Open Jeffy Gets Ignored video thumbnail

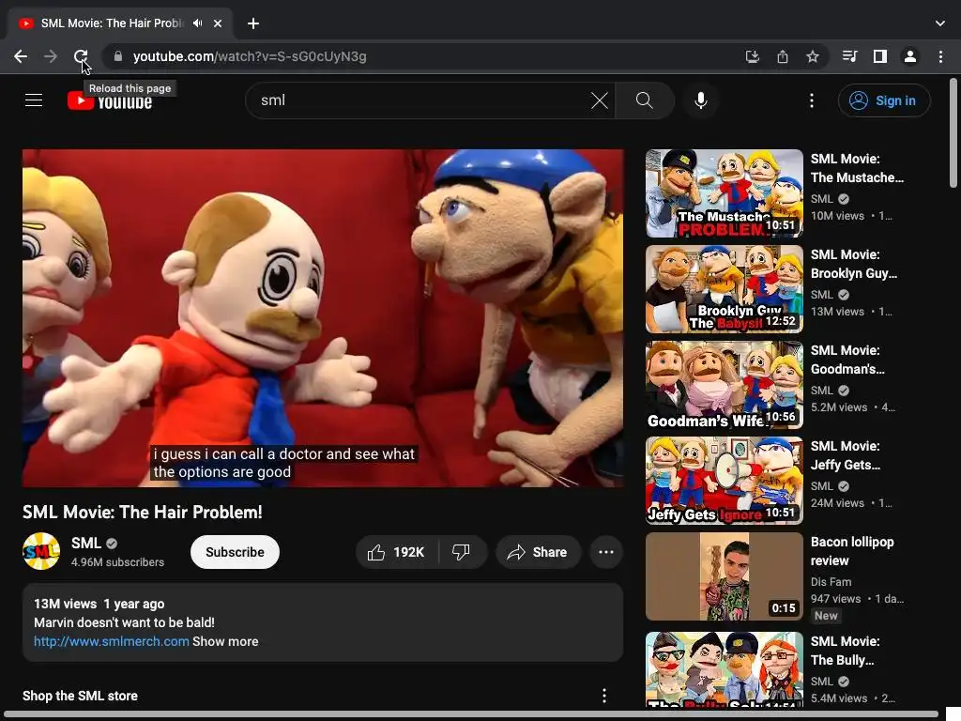724,480
